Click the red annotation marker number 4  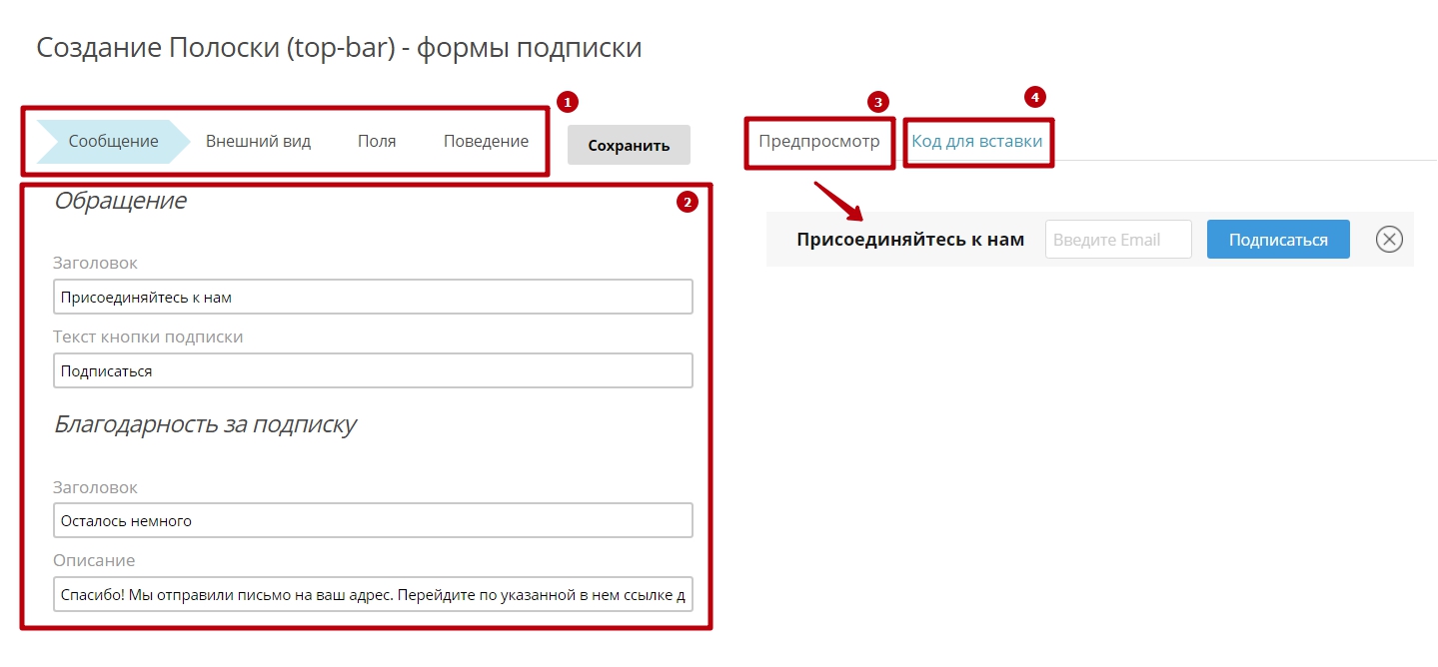(1034, 97)
